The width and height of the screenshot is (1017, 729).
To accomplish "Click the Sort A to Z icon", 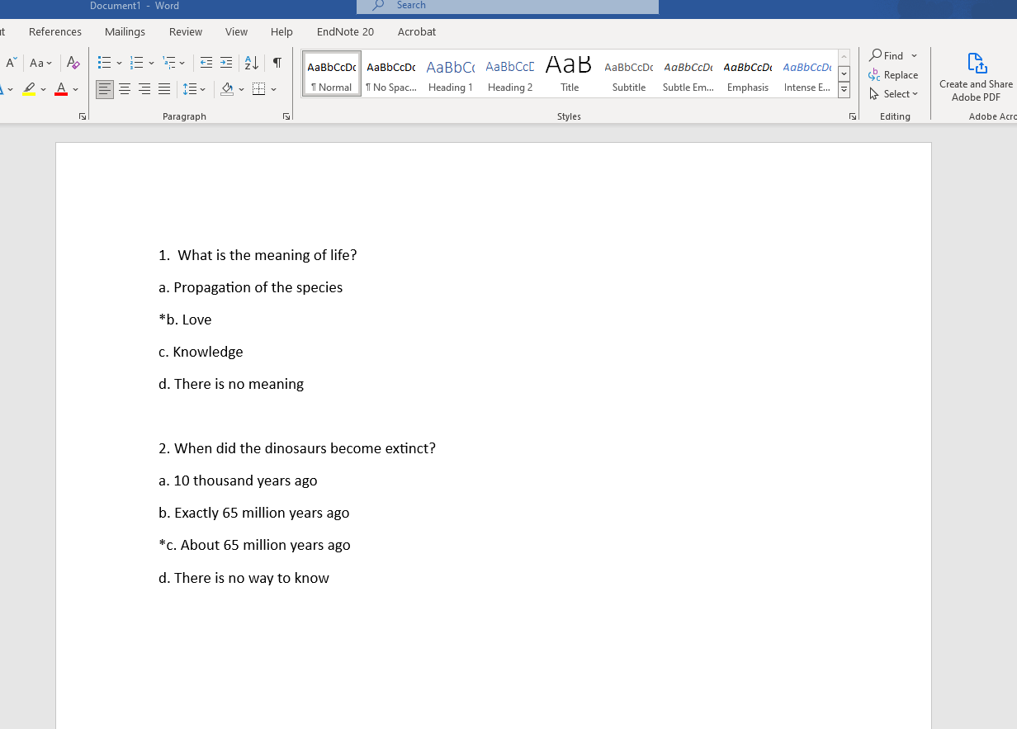I will pyautogui.click(x=252, y=64).
